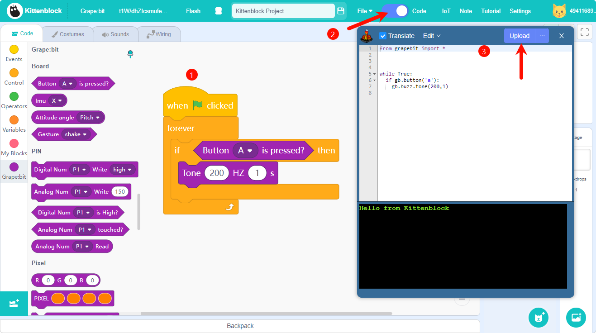
Task: Click the add sprite cat button
Action: click(x=539, y=317)
